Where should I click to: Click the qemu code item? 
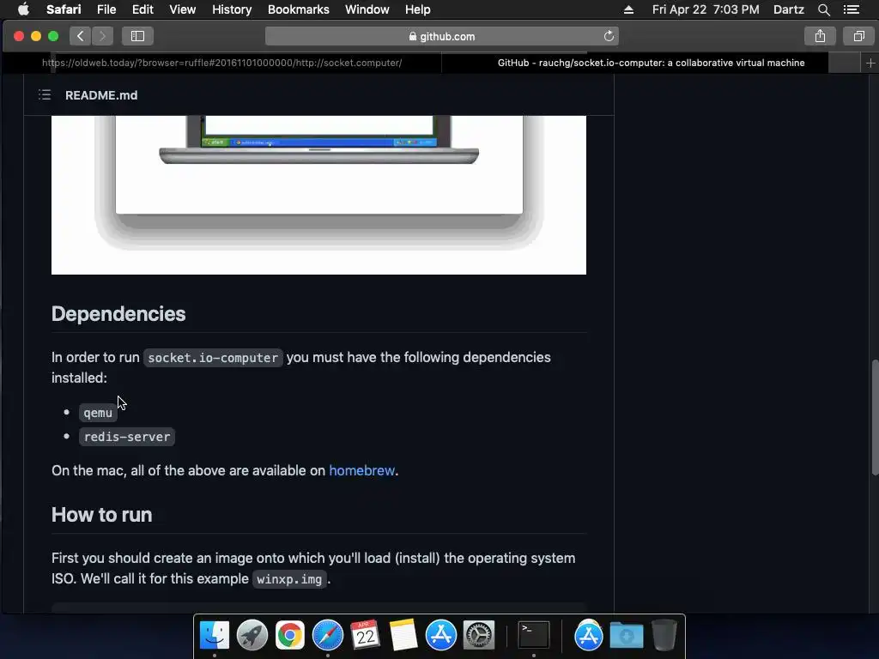[98, 413]
